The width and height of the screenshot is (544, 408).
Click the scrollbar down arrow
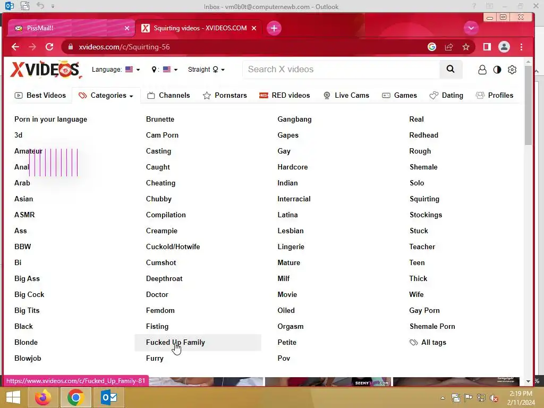coord(528,381)
